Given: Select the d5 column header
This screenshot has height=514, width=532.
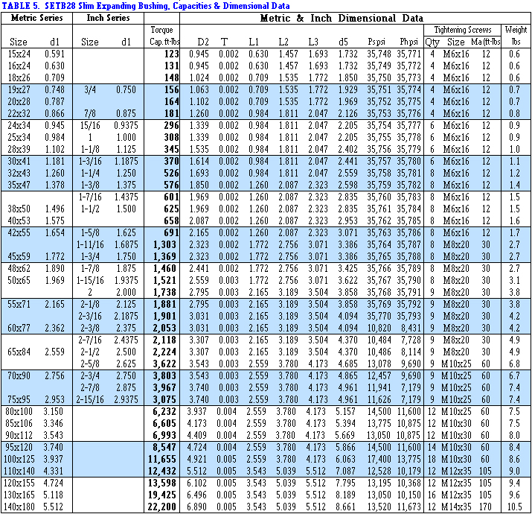Looking at the screenshot, I should click(x=343, y=42).
